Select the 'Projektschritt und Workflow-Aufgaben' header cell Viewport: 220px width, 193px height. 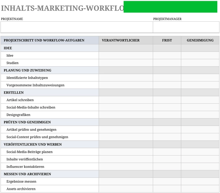click(x=50, y=40)
